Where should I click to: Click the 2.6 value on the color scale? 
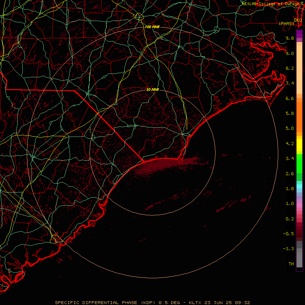tap(290, 174)
